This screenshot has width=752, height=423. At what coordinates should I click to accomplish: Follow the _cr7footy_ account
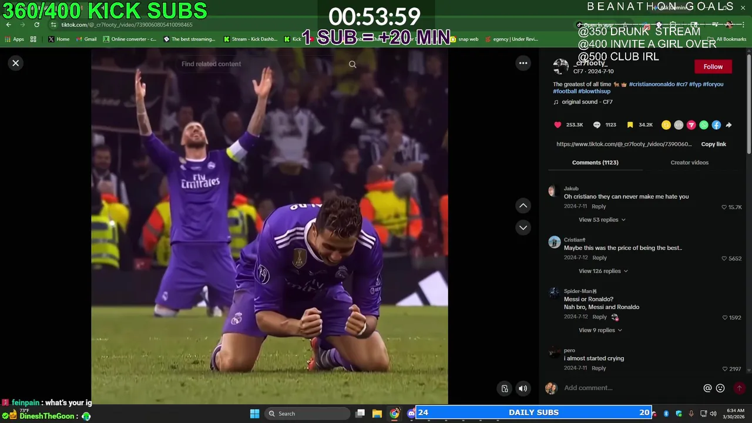(713, 66)
